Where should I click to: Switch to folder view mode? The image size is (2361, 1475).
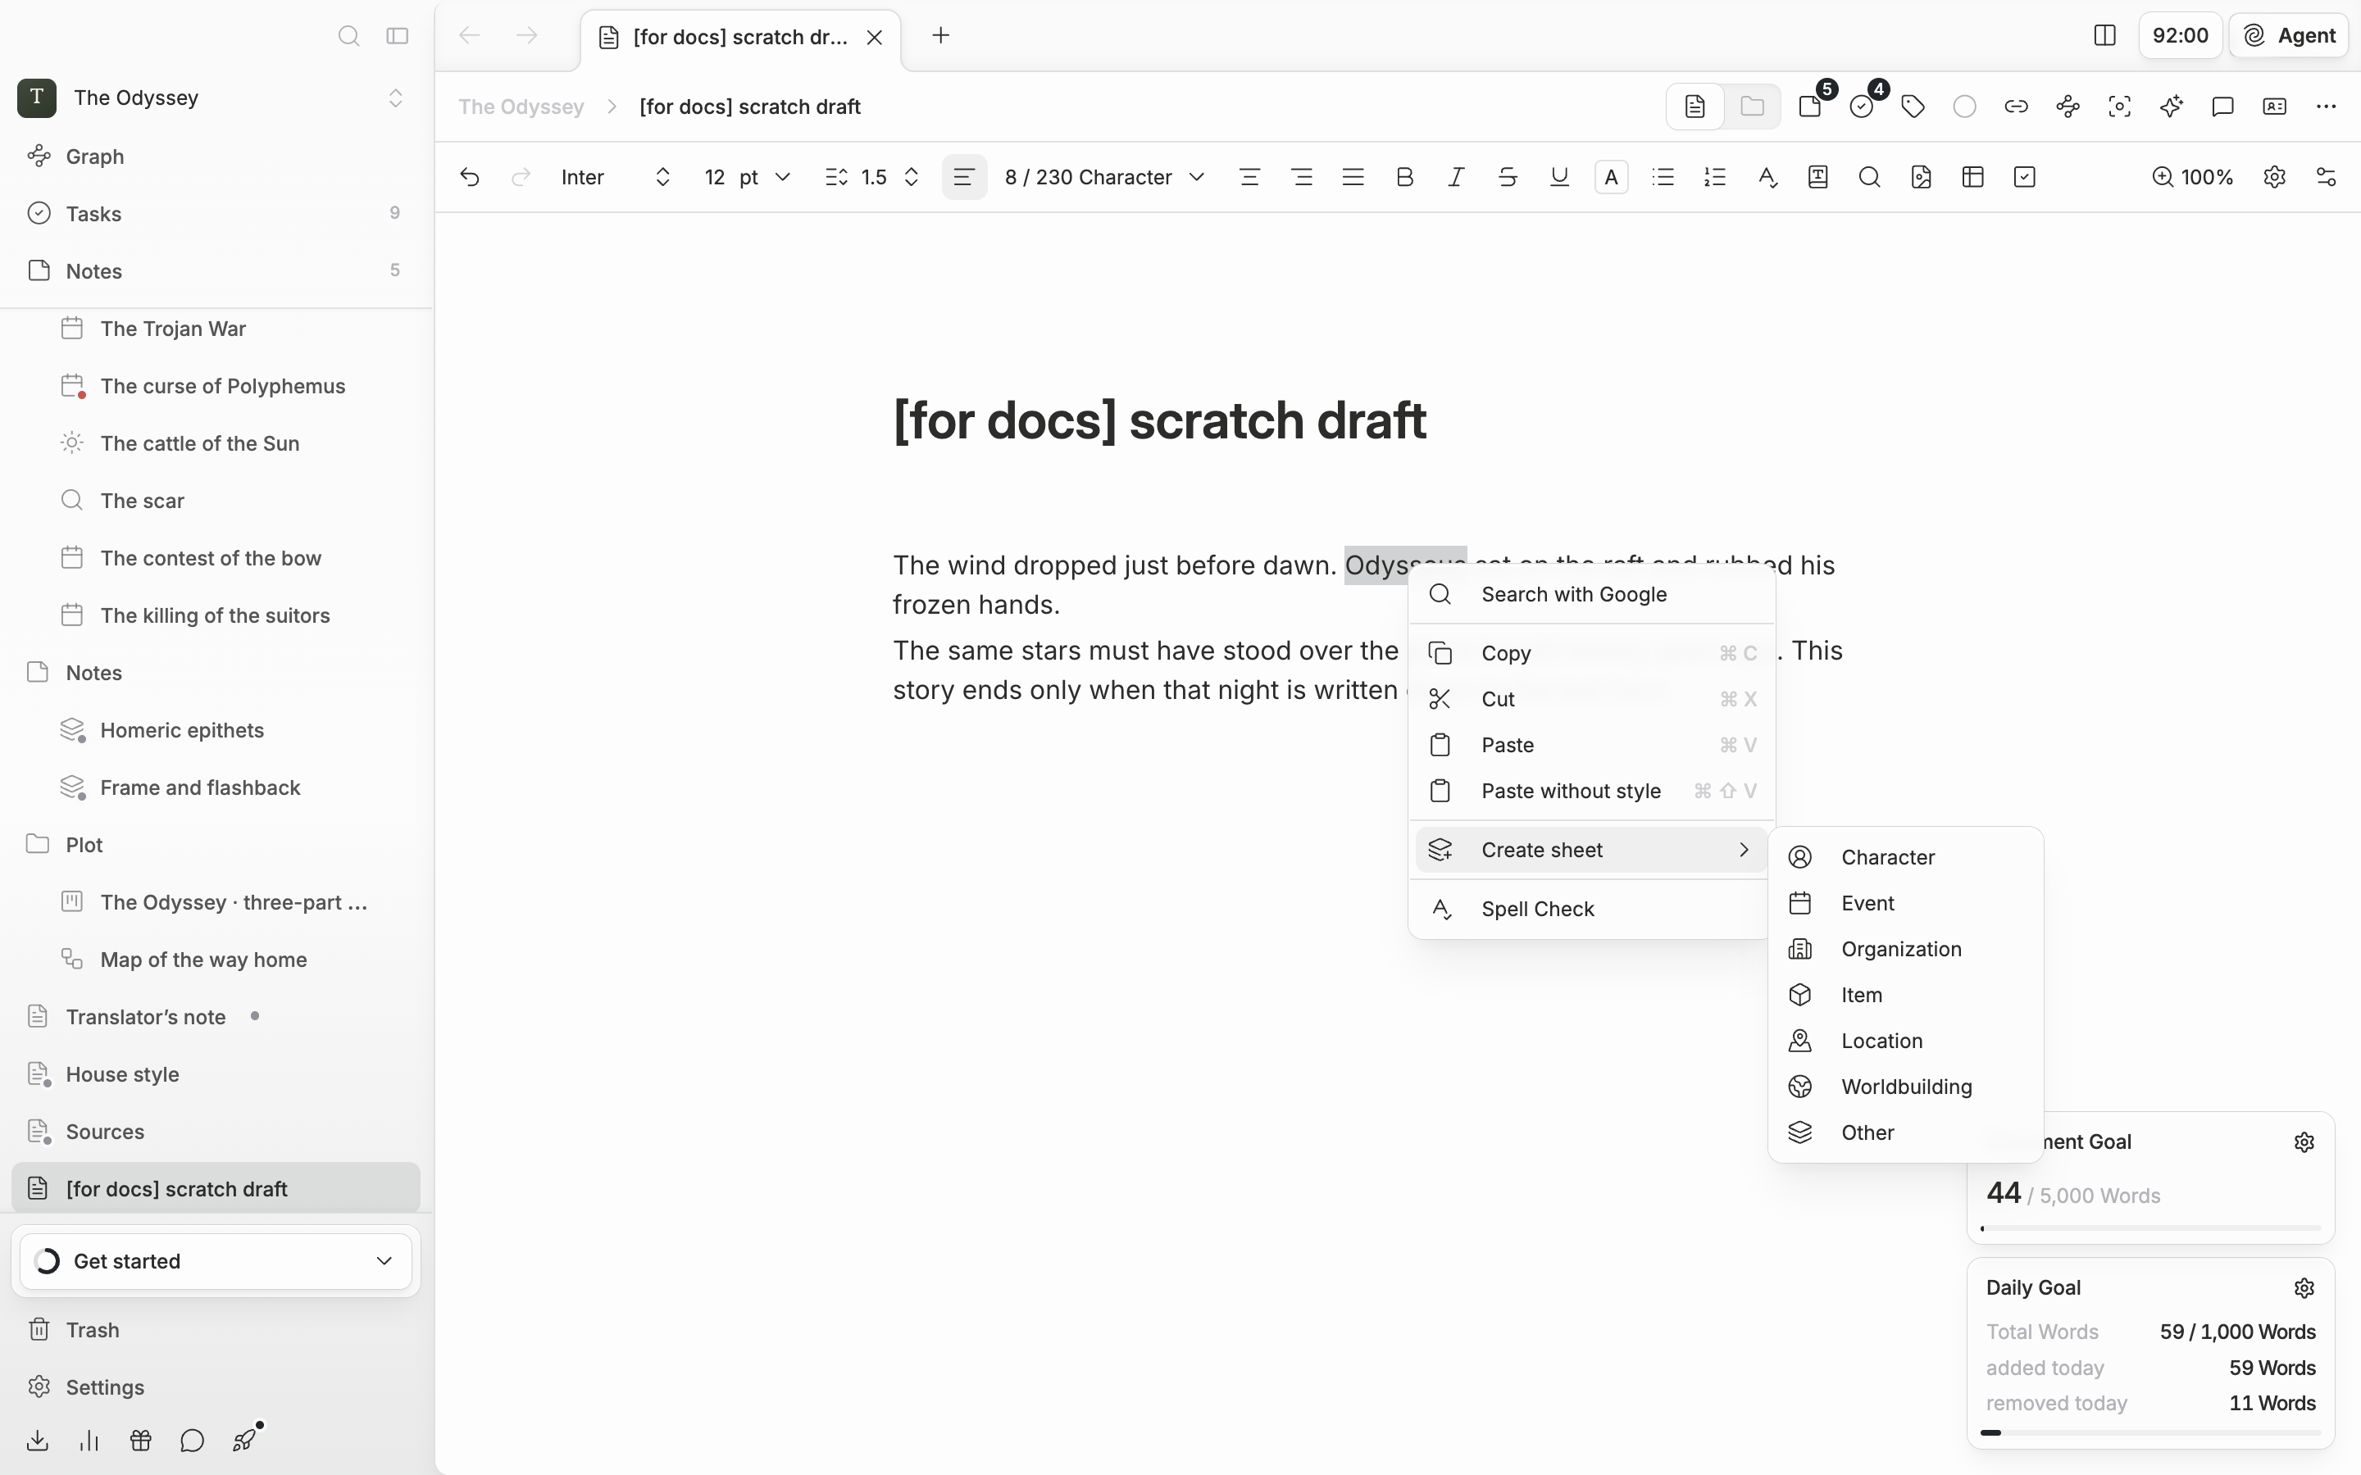(x=1752, y=107)
